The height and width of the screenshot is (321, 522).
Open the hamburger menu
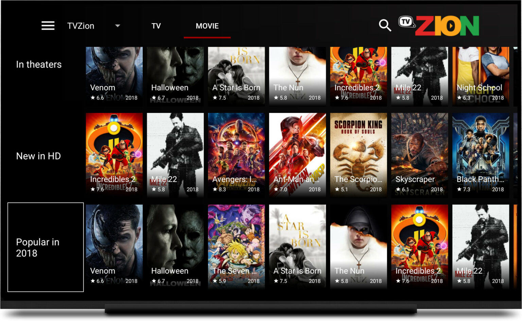point(48,26)
